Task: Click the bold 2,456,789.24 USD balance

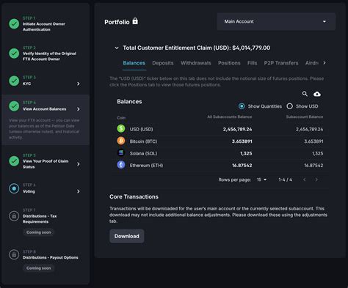Action: (x=237, y=129)
